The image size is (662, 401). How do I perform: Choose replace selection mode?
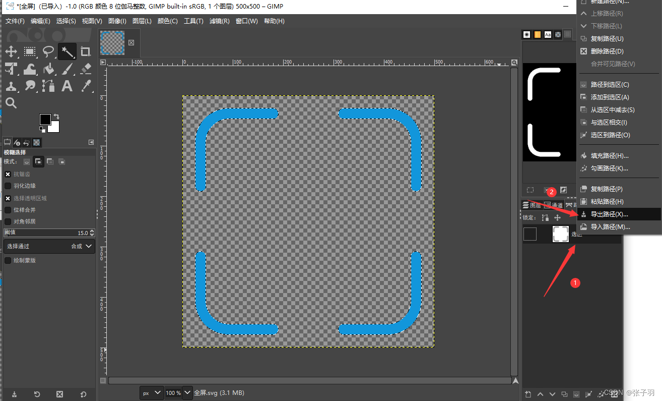(x=27, y=161)
